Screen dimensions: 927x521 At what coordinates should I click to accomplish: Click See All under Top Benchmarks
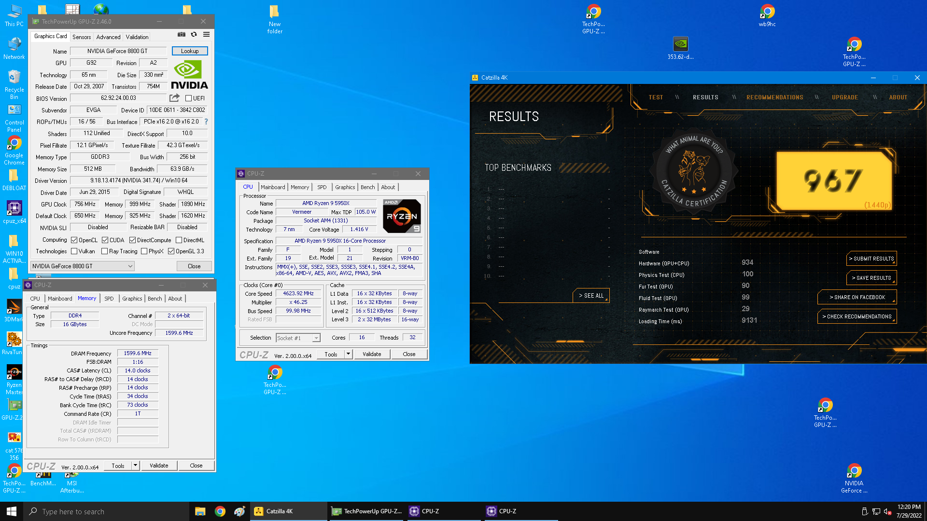[591, 296]
